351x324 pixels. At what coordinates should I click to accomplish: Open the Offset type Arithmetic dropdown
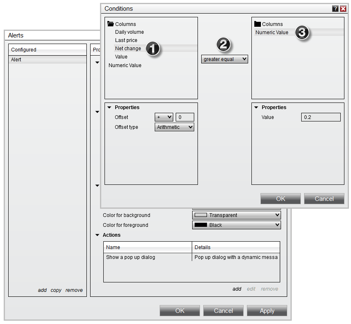(x=174, y=127)
